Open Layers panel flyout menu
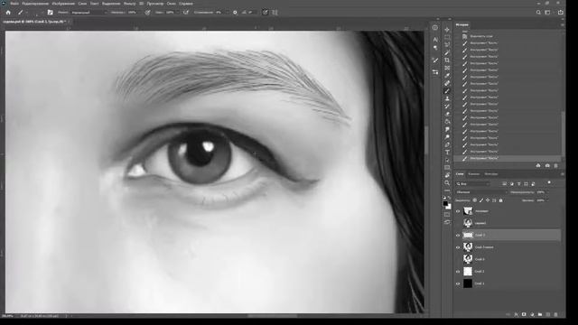578x325 pixels. click(x=563, y=174)
